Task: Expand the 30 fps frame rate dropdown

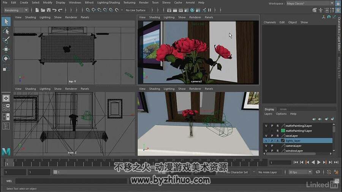Action: [x=300, y=172]
